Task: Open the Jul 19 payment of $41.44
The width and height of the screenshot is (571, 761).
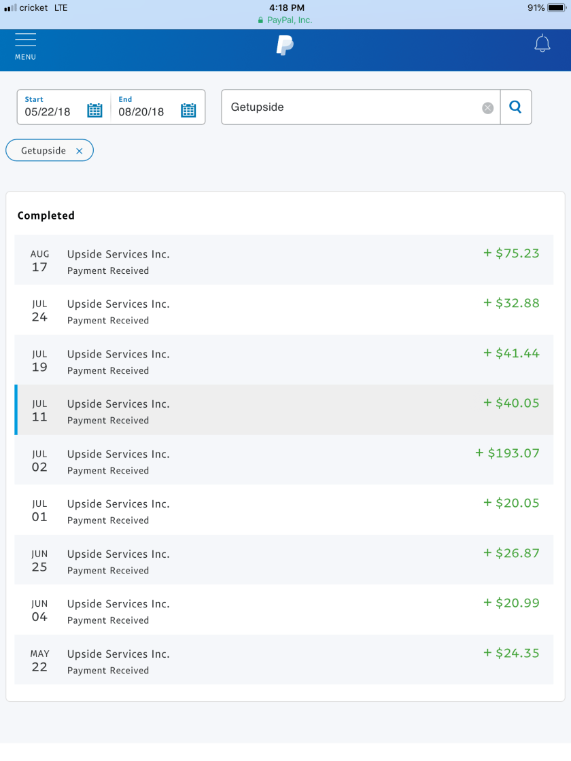Action: click(283, 360)
